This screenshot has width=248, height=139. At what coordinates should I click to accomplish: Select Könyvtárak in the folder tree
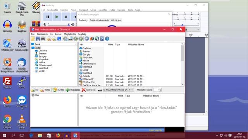43,59
